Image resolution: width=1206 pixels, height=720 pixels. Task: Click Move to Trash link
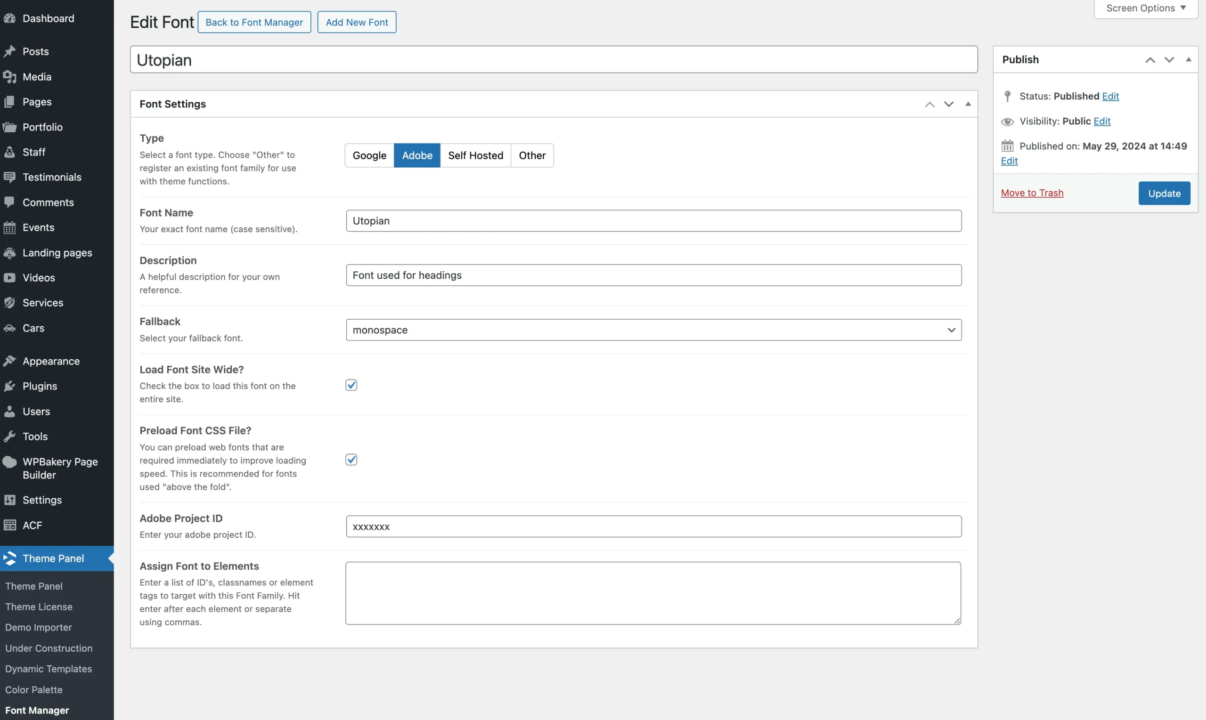coord(1032,193)
